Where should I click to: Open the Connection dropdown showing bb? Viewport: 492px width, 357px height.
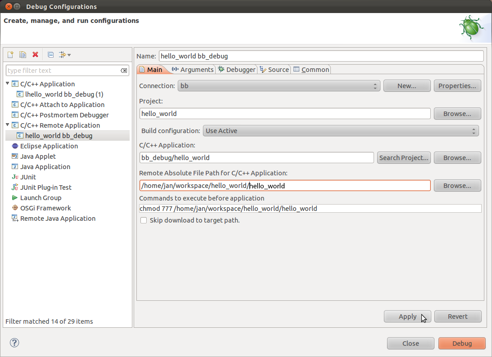(279, 85)
